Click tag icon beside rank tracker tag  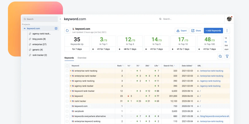tap(30, 55)
